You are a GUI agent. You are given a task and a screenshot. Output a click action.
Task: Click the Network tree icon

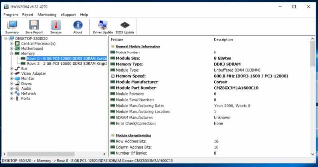point(17,93)
